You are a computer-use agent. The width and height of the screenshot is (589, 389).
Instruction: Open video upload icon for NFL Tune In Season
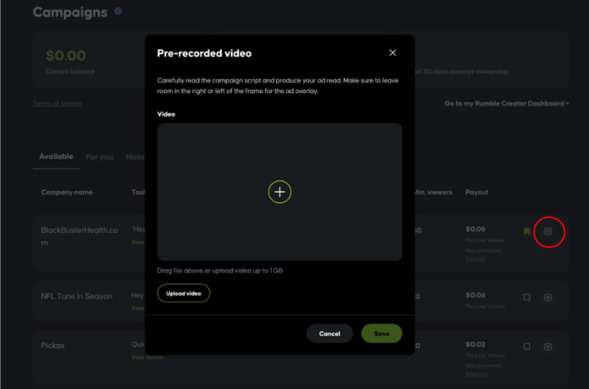[548, 297]
